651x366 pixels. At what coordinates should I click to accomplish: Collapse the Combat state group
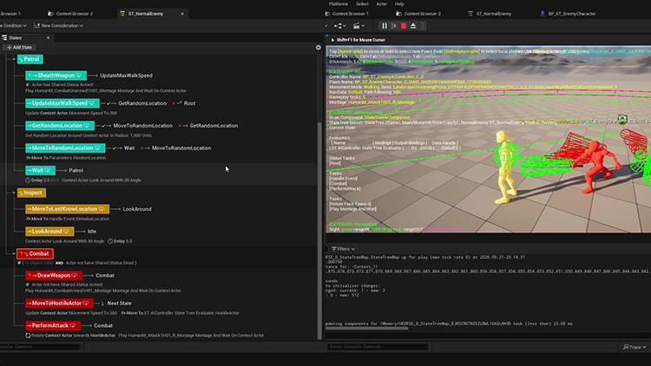click(13, 253)
